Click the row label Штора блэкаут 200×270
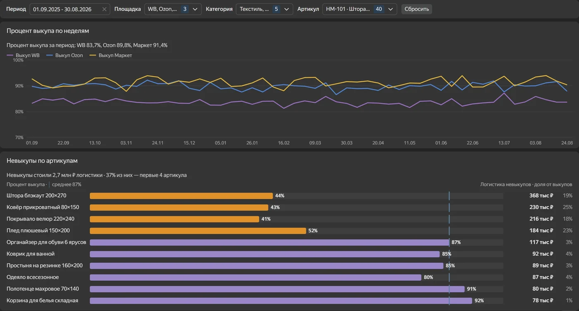Image resolution: width=579 pixels, height=311 pixels. pyautogui.click(x=36, y=196)
